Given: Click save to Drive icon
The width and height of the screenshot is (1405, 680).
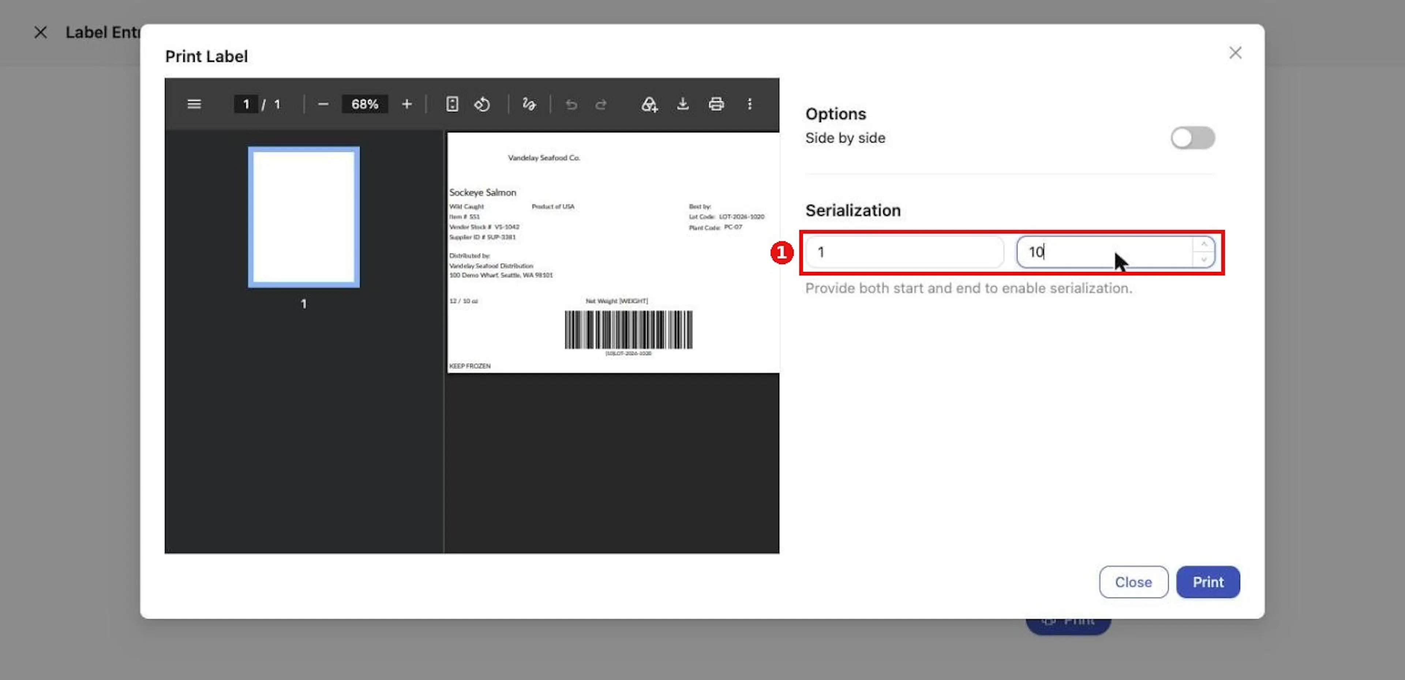Looking at the screenshot, I should coord(649,104).
